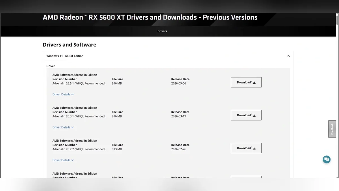Click the Windows 11 - 64-Bit Edition header
This screenshot has width=339, height=191.
168,56
